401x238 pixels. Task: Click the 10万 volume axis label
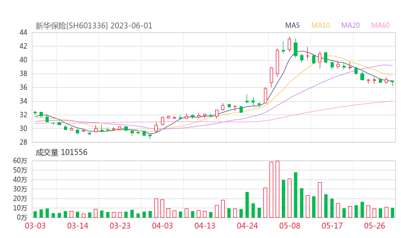click(20, 208)
